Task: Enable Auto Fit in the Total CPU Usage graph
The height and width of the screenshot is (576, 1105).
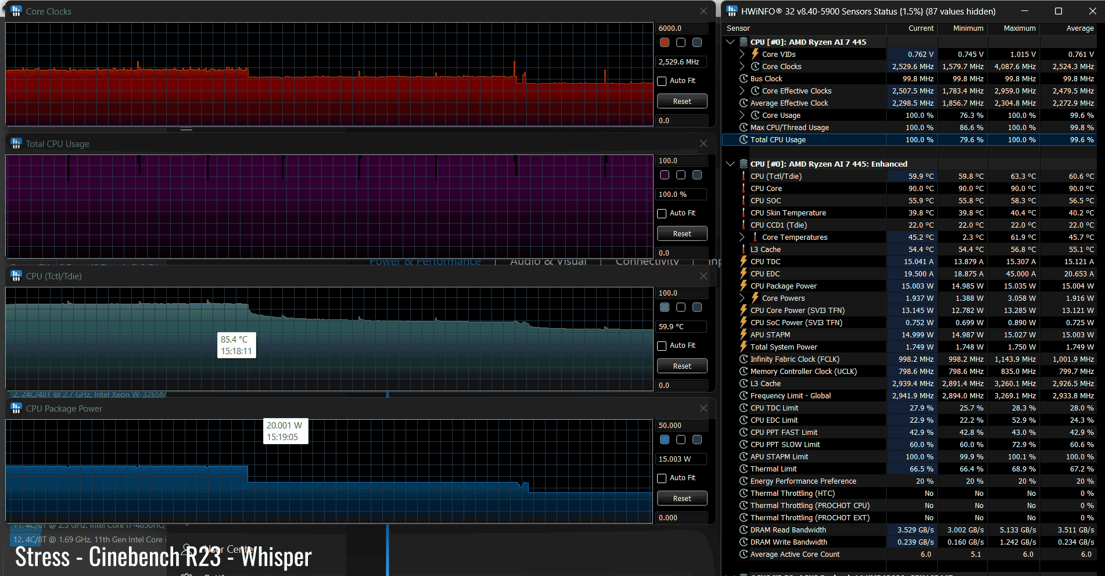Action: coord(662,213)
